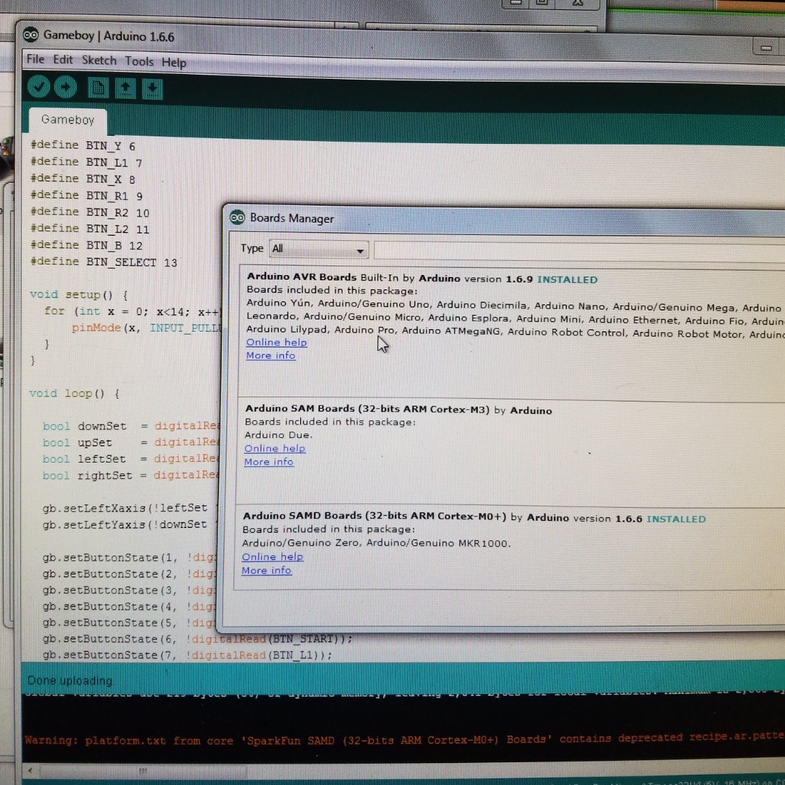
Task: Click the bool downSet declaration line
Action: (131, 426)
